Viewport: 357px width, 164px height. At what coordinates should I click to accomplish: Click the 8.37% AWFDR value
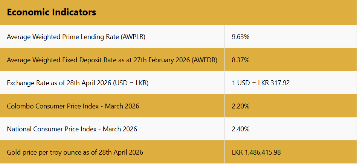[x=241, y=60]
